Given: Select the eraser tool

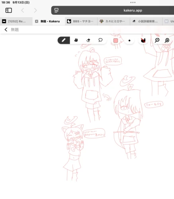Looking at the screenshot, I should coord(88,40).
